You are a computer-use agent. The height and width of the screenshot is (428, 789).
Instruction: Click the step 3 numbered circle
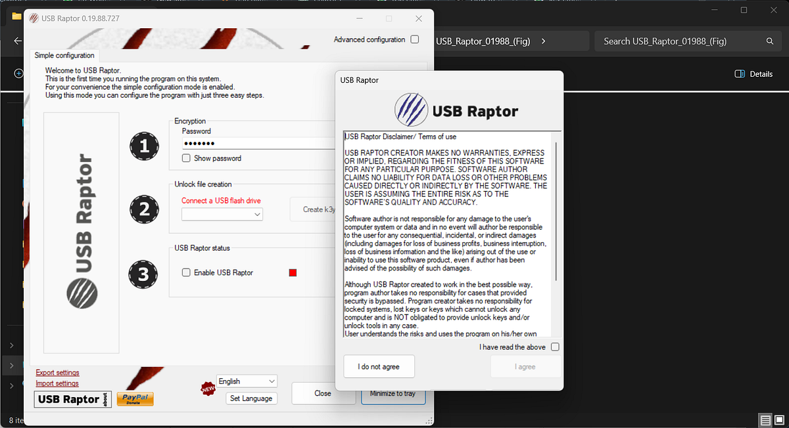pyautogui.click(x=144, y=274)
